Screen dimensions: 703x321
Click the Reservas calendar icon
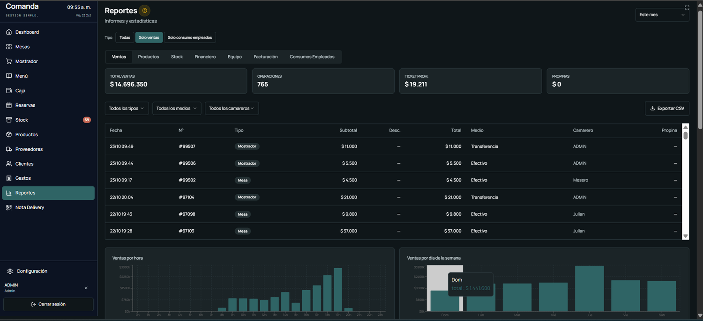click(x=9, y=105)
